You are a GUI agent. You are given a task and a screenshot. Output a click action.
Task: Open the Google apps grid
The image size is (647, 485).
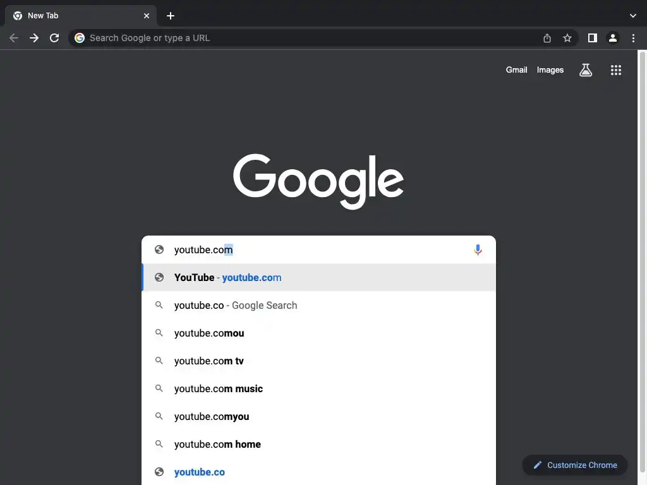pyautogui.click(x=616, y=70)
